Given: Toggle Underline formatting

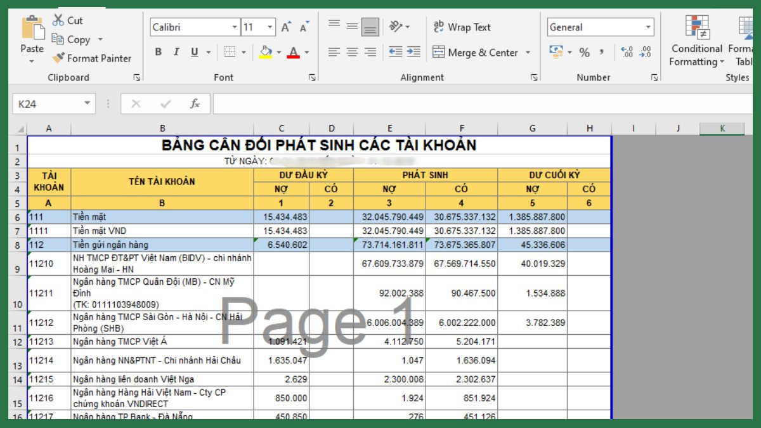Looking at the screenshot, I should point(193,52).
